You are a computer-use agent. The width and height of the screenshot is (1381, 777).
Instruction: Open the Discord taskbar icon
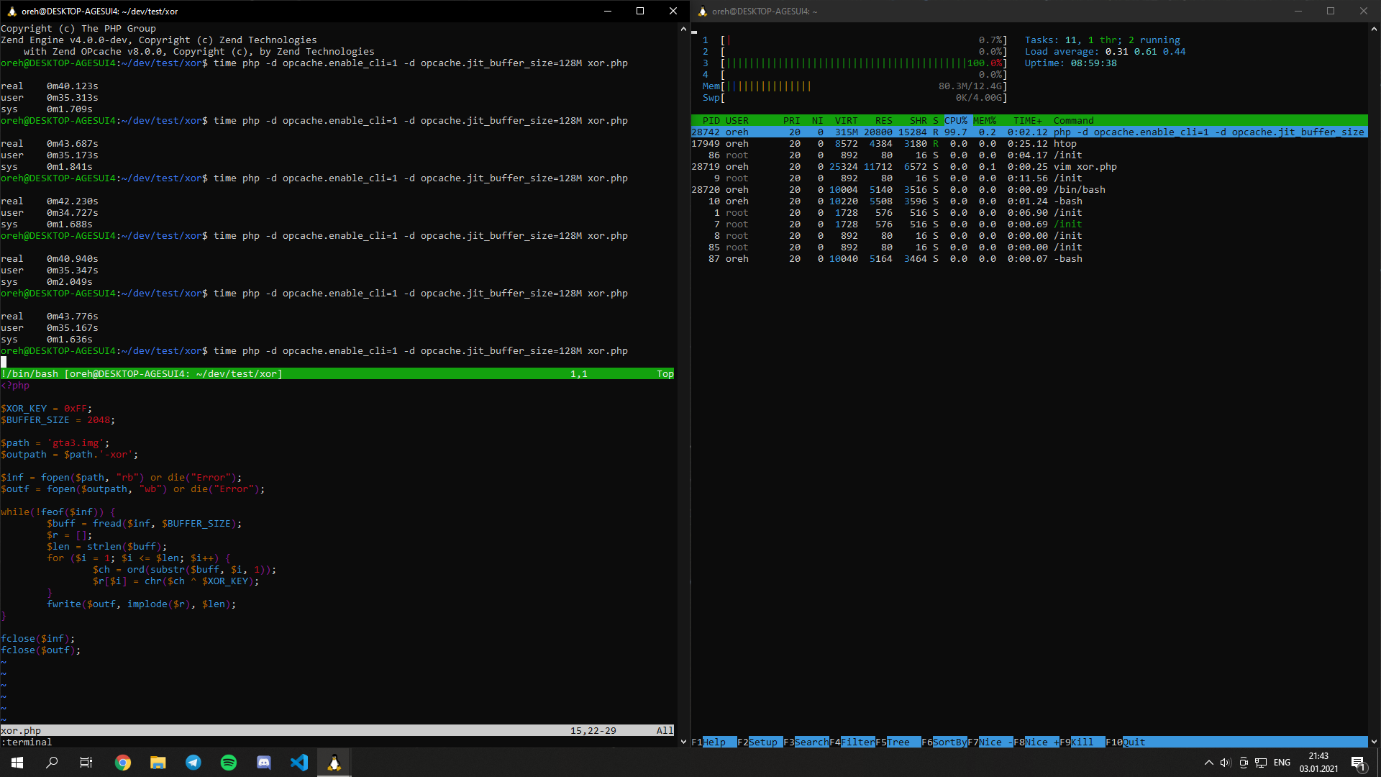[x=264, y=763]
